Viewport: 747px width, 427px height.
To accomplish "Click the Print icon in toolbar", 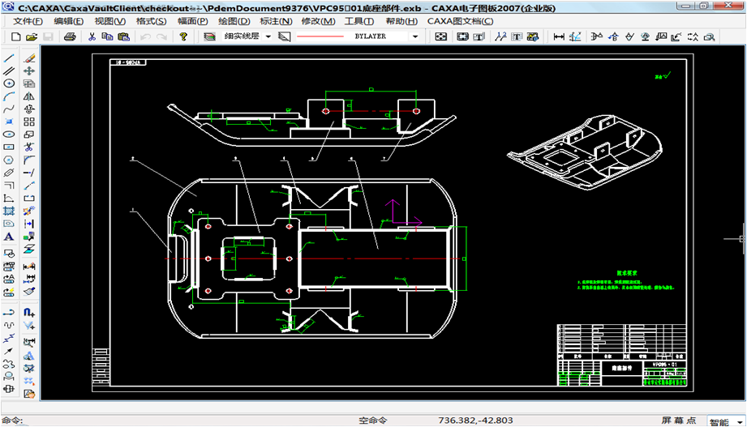I will point(70,37).
